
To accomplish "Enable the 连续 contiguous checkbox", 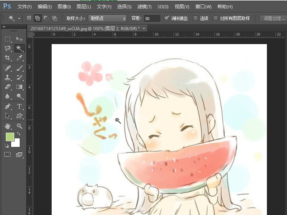I will coord(196,18).
